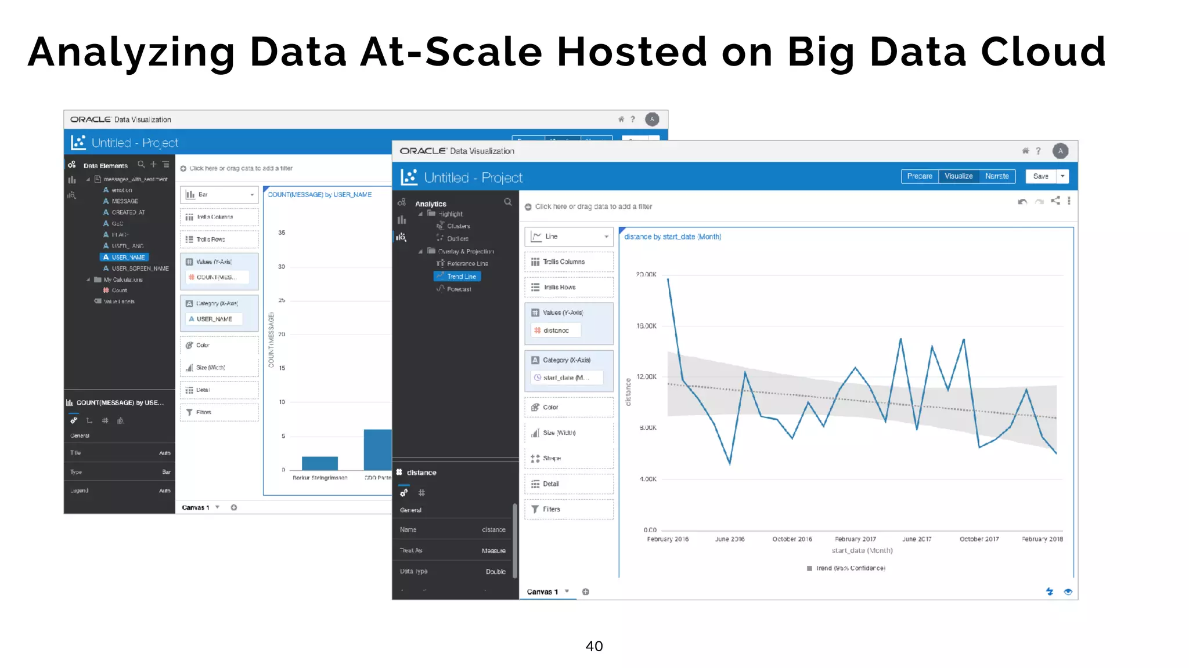Screen dimensions: 1189x668
Task: Select Clusters in Analytics
Action: tap(453, 226)
